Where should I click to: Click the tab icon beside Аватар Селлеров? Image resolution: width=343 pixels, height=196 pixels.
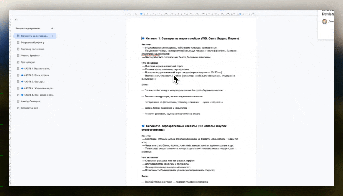[18, 101]
